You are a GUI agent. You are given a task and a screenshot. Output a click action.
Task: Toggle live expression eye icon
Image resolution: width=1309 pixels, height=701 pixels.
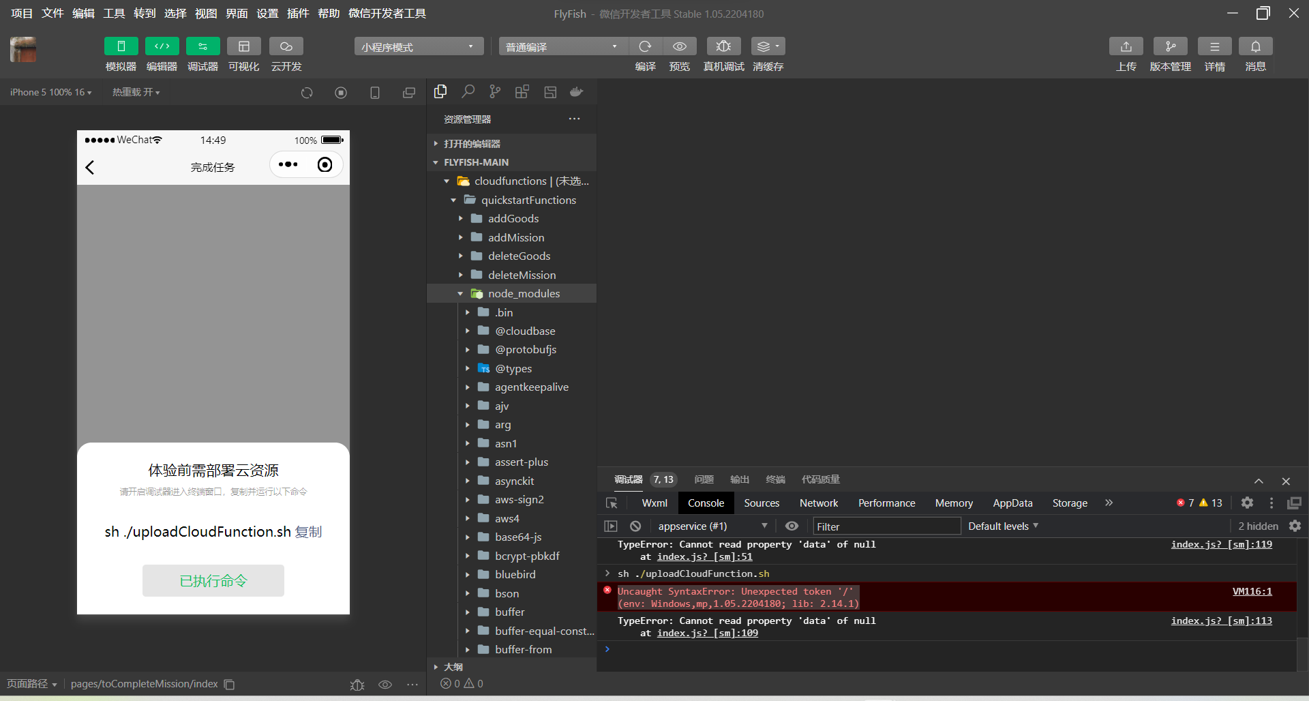(x=792, y=526)
